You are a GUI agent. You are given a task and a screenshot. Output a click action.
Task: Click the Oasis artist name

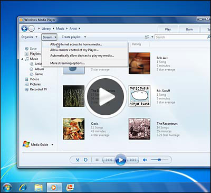(95, 124)
